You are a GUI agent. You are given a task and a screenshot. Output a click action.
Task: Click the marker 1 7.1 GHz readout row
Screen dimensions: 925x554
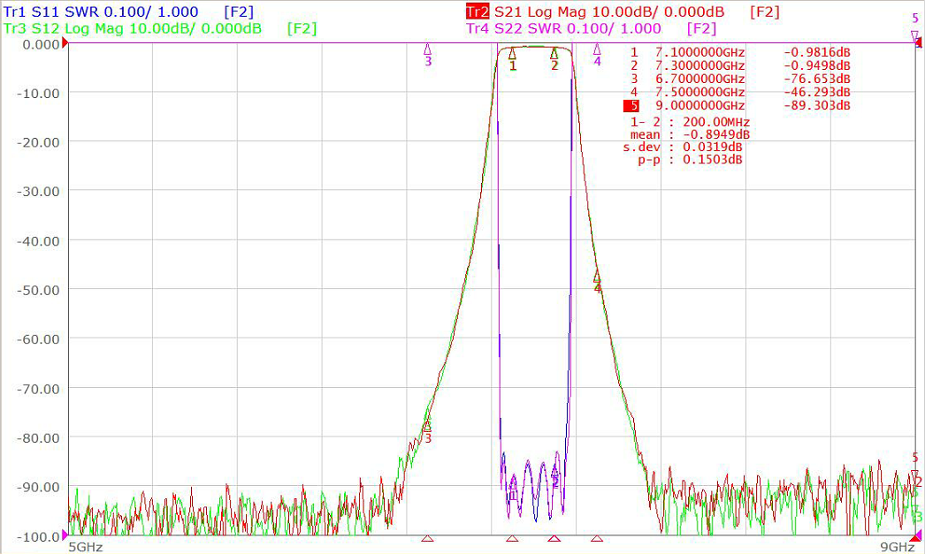740,52
